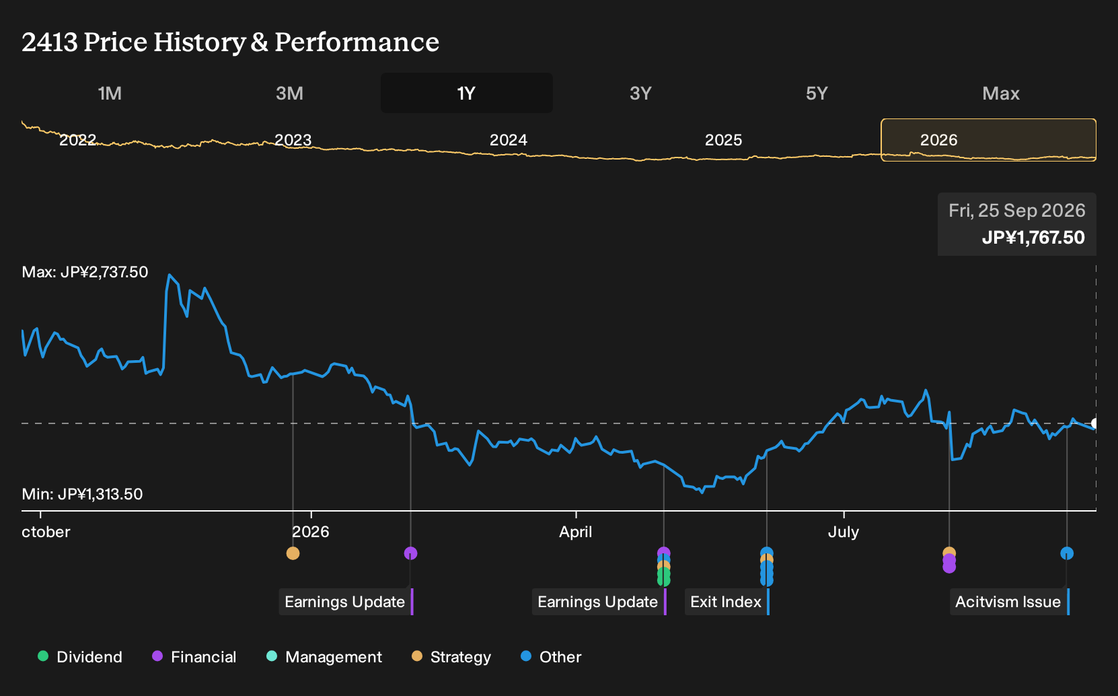Click the blue dot above Acitvism Issue
The height and width of the screenshot is (696, 1118).
1067,553
